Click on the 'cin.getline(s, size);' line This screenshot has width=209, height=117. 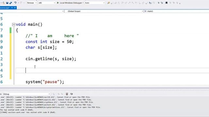point(51,59)
